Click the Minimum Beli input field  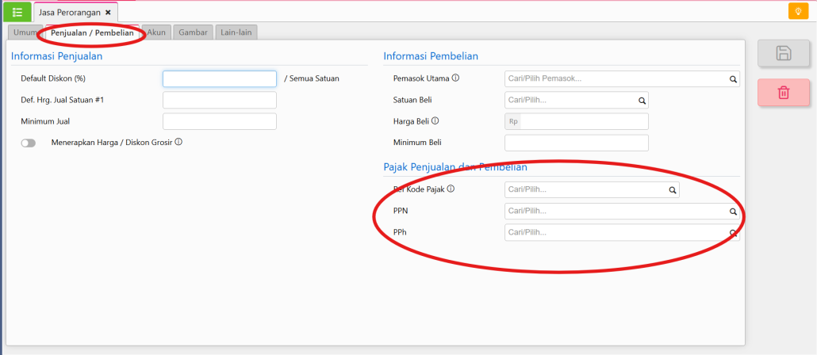click(577, 143)
